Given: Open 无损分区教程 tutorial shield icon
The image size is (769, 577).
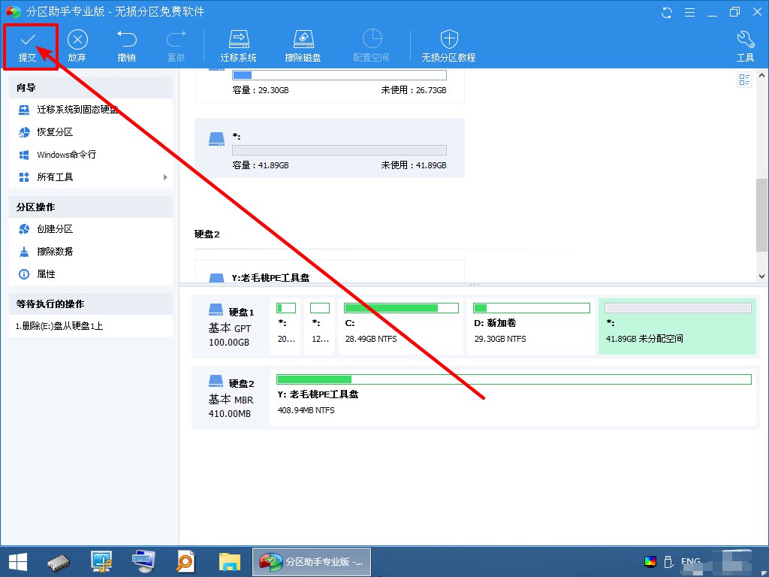Looking at the screenshot, I should pyautogui.click(x=449, y=39).
